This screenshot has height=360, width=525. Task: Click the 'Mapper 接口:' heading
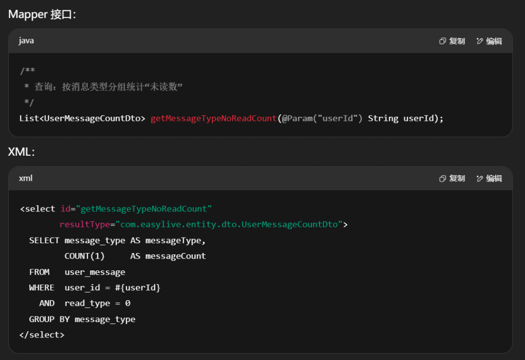42,14
